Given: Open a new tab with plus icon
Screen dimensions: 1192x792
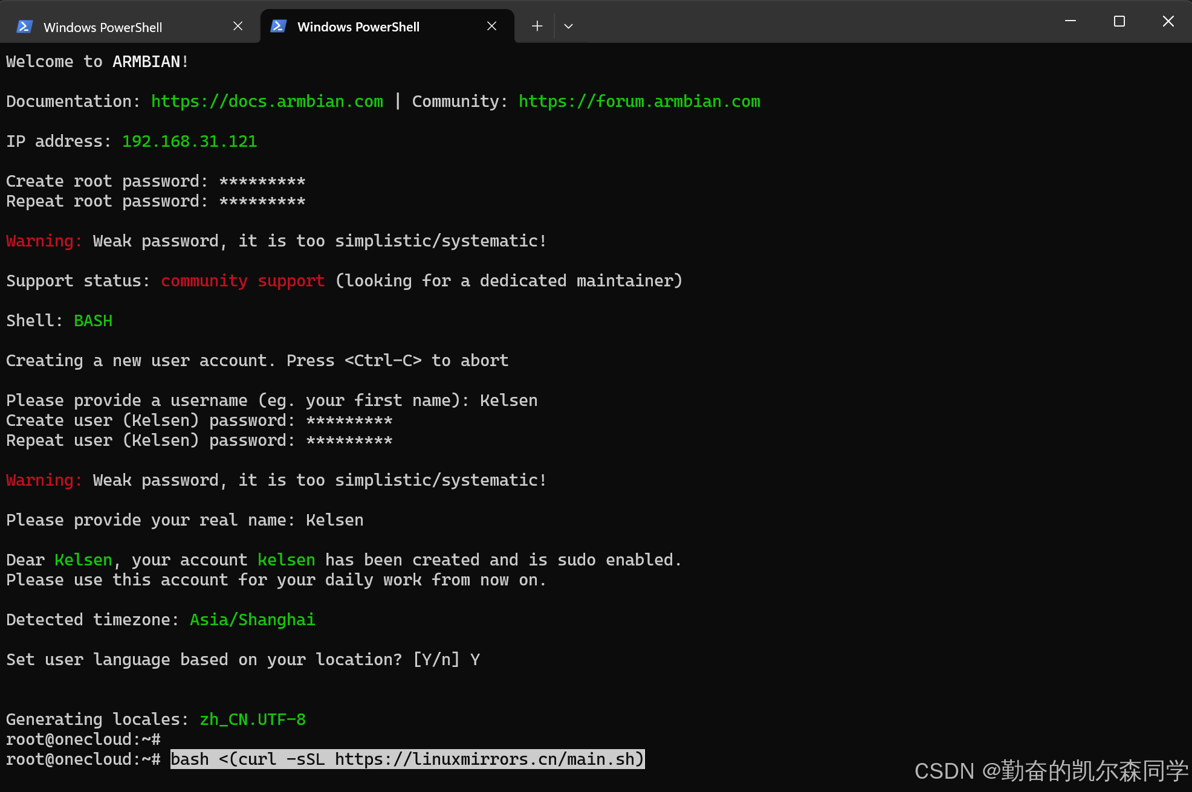Looking at the screenshot, I should click(x=537, y=26).
